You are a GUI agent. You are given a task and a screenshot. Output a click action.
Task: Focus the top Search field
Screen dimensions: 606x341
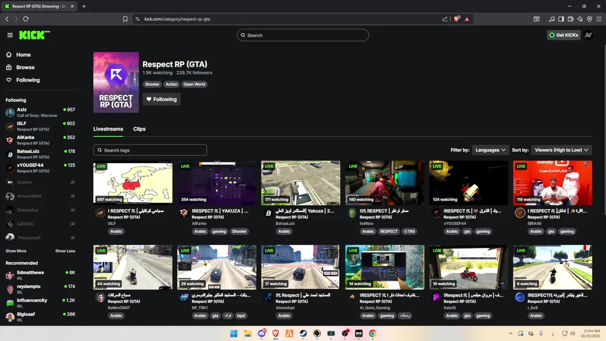303,35
